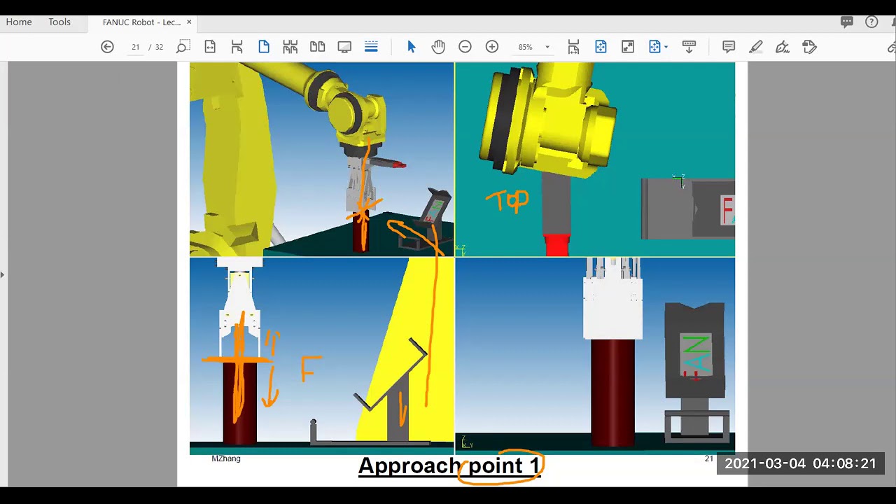Select two page view icon
Screen dimensions: 896x504
[x=317, y=47]
